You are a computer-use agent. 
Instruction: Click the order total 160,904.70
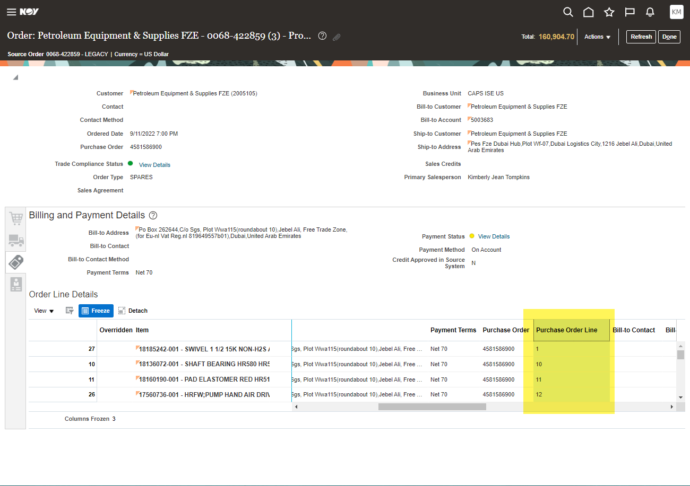[556, 37]
